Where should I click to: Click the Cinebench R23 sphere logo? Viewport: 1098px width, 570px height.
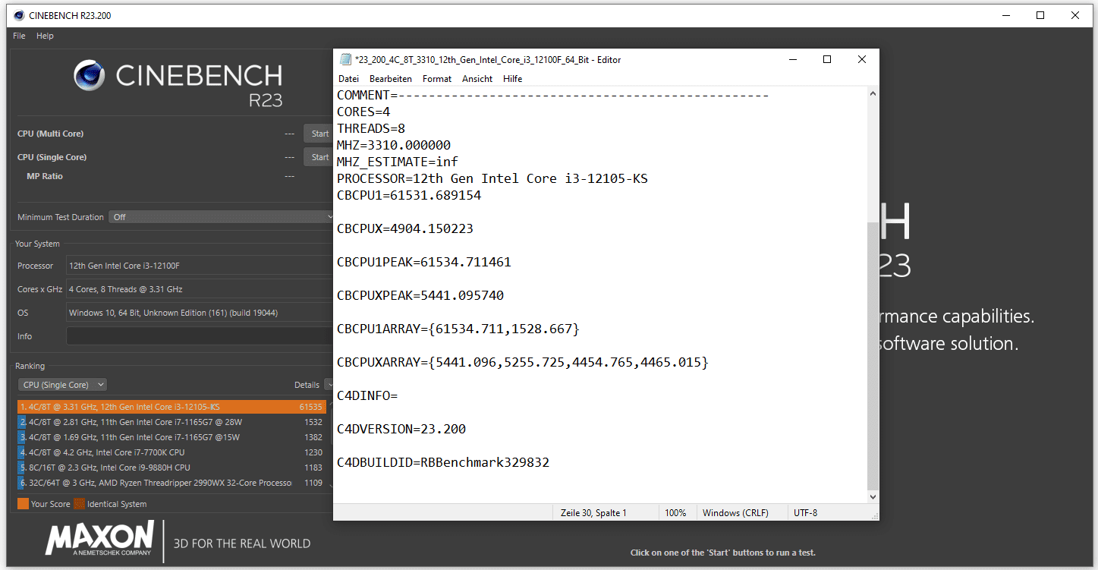(x=90, y=76)
